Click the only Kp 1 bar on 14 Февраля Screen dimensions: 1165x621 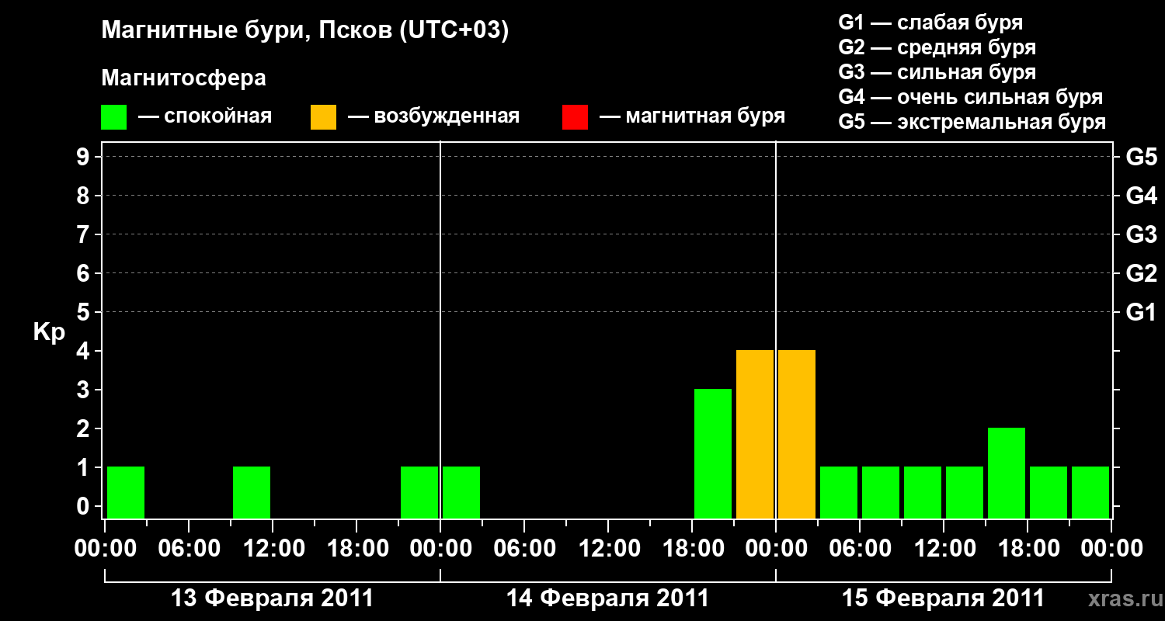tap(461, 492)
